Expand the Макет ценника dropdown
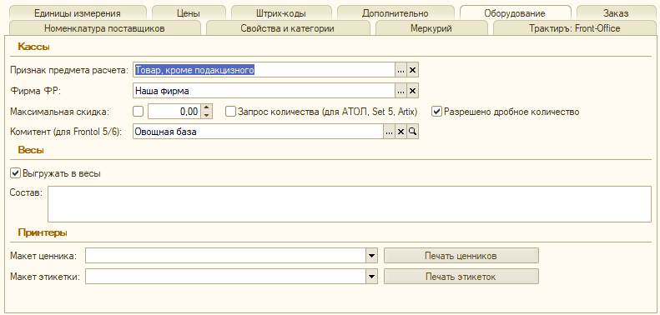This screenshot has width=660, height=315. click(x=371, y=256)
